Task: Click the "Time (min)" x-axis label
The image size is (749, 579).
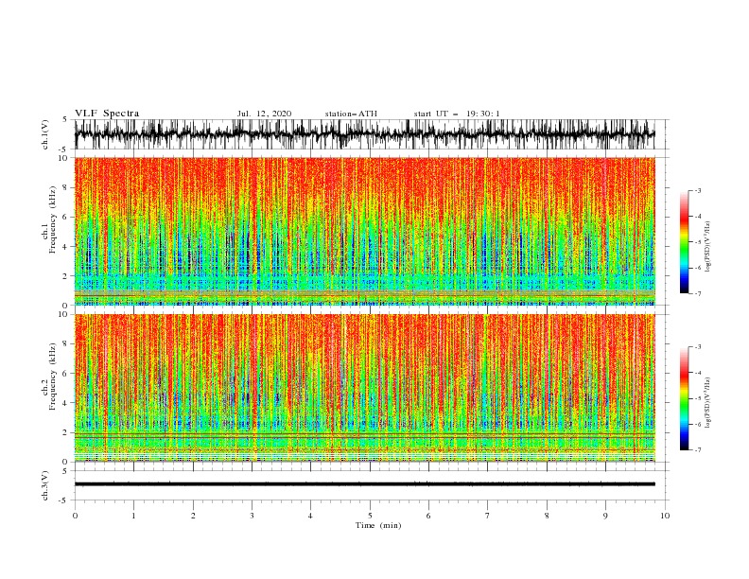Action: click(378, 525)
